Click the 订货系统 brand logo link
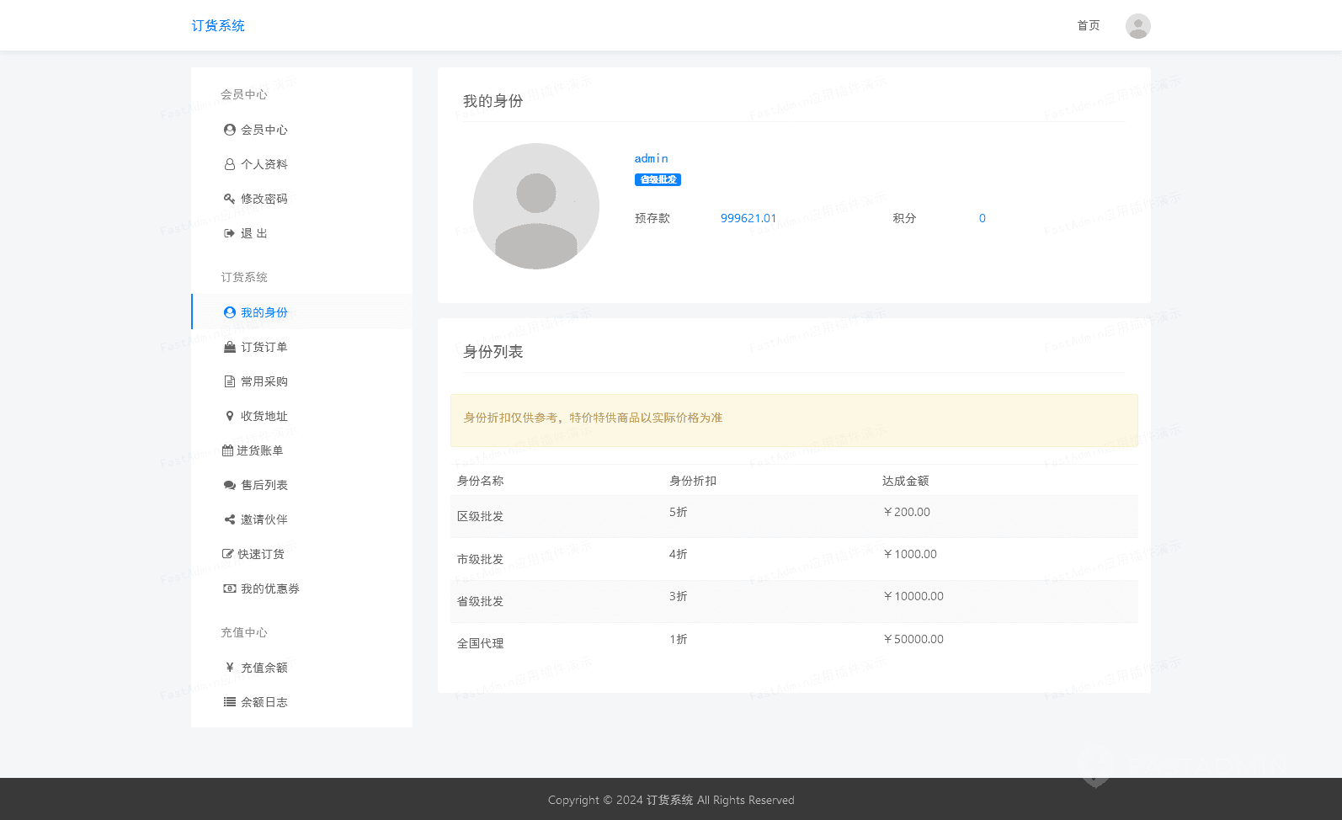1342x820 pixels. coord(218,25)
